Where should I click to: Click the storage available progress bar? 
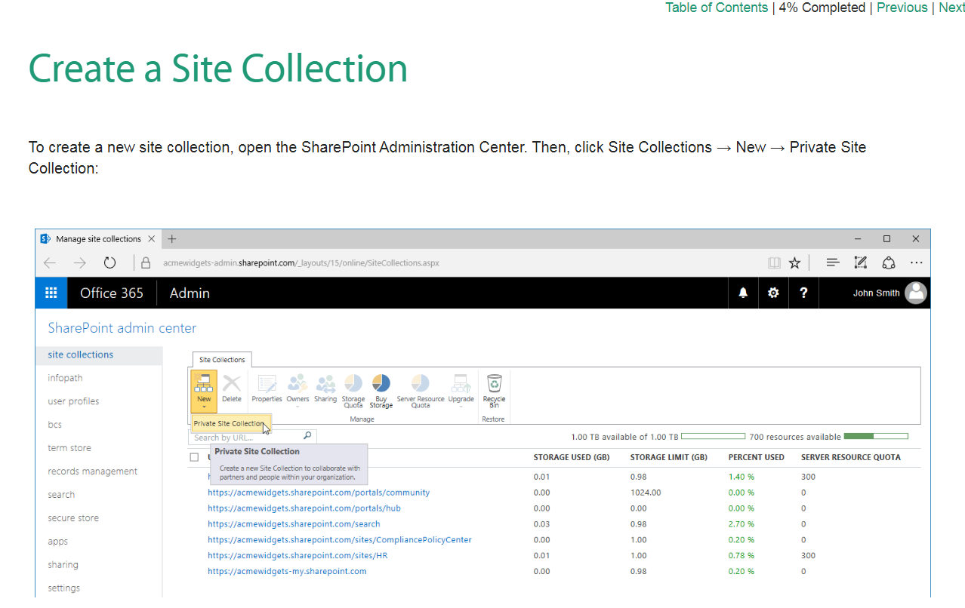point(713,436)
